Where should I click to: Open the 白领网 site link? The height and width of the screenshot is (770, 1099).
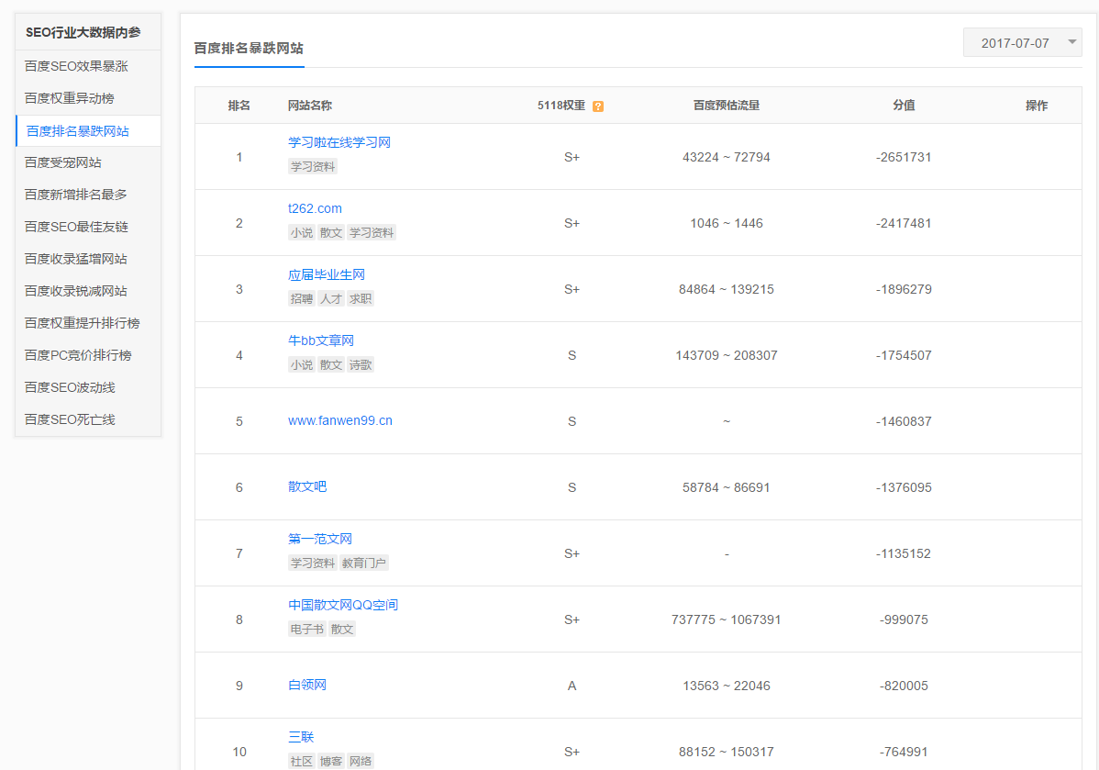(307, 686)
